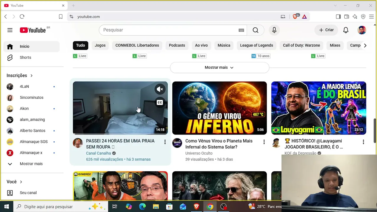Unmute the Canal Canalha video preview
The width and height of the screenshot is (377, 212).
click(160, 89)
